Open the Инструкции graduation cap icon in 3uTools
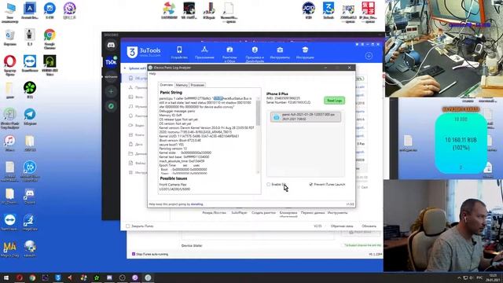 (x=305, y=50)
